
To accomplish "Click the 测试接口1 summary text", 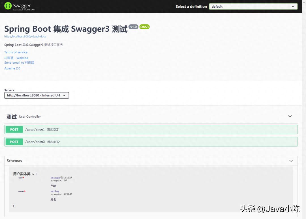I will [53, 129].
